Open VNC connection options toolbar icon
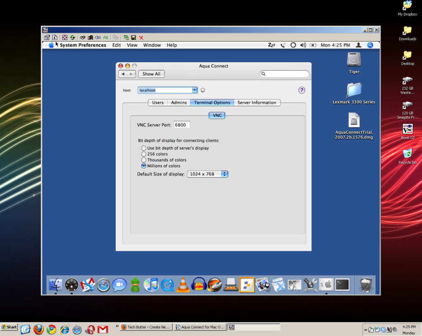The height and width of the screenshot is (336, 422). coord(47,37)
